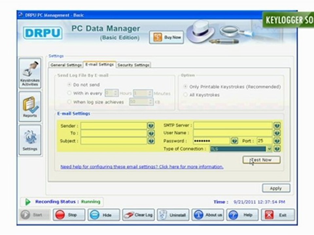This screenshot has width=314, height=235.
Task: Click help icon next to User Name
Action: tap(277, 133)
